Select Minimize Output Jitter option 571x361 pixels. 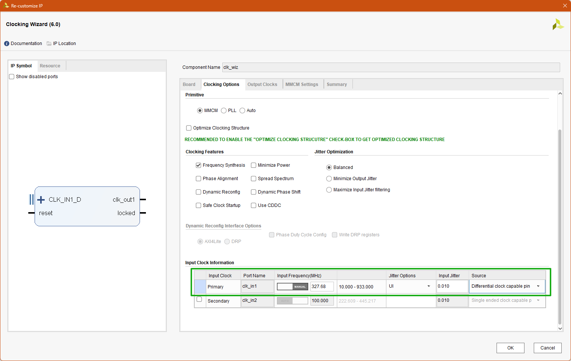tap(329, 179)
